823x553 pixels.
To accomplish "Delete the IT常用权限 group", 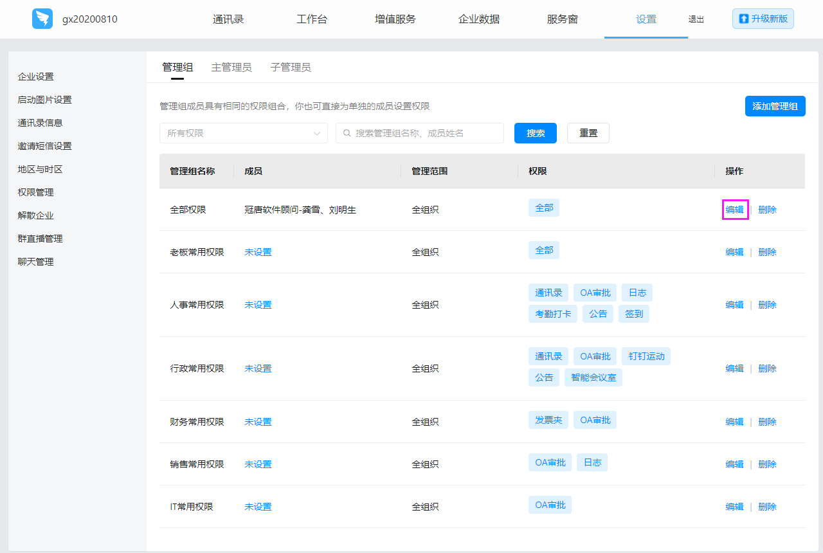I will pos(768,507).
